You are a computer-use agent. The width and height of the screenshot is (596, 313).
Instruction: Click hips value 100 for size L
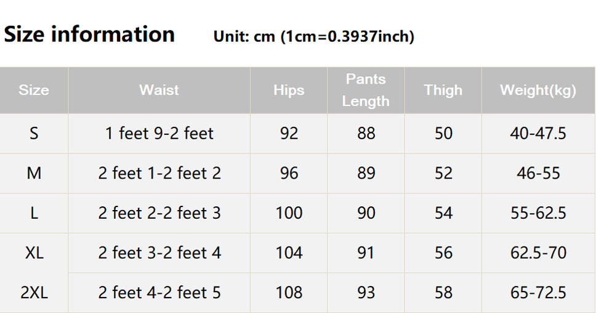289,213
